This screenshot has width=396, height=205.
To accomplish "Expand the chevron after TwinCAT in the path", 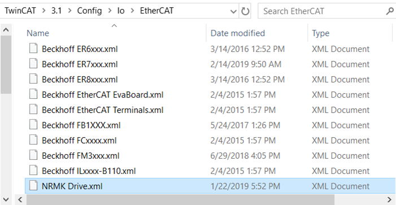I will point(44,11).
